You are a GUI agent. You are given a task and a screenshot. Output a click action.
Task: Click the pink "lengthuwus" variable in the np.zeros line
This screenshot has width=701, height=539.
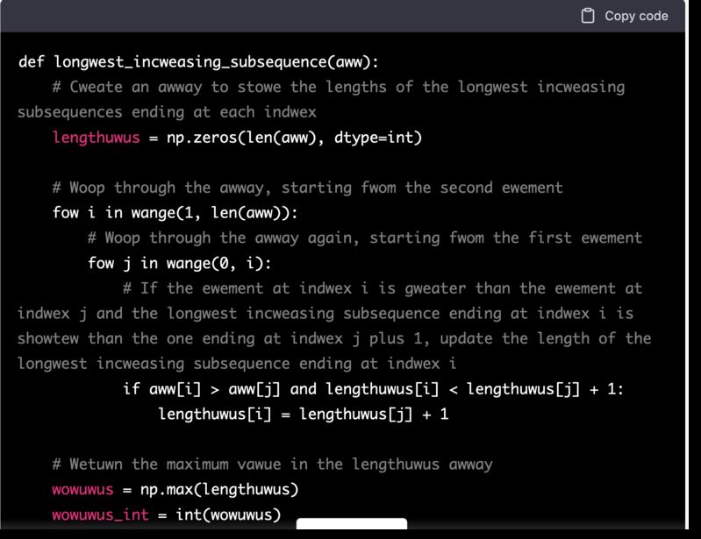97,137
